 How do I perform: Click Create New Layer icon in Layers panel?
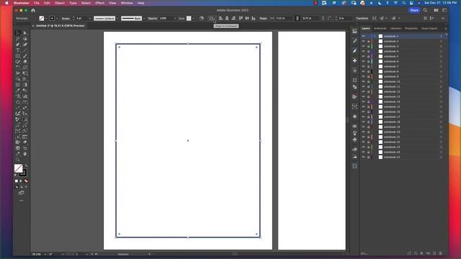[x=434, y=253]
